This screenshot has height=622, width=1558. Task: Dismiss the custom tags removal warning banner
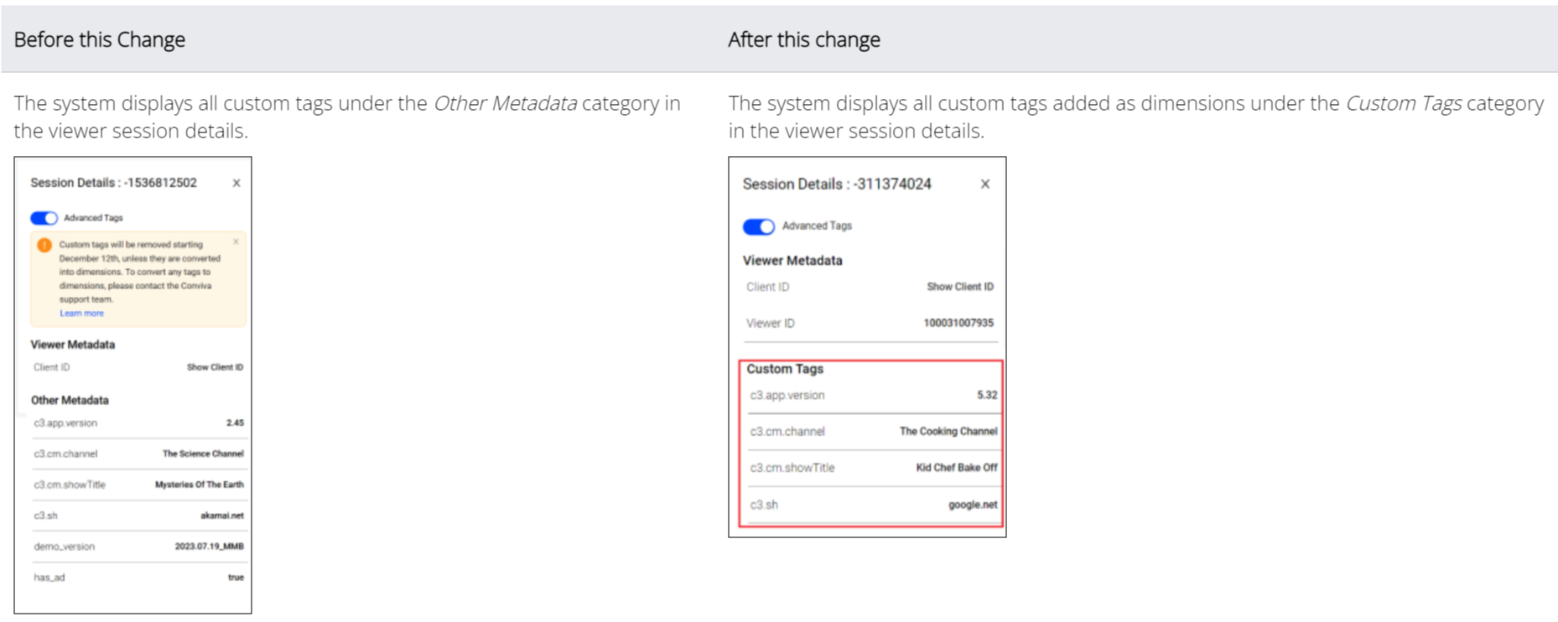[x=236, y=242]
